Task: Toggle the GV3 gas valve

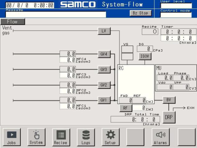Action: (104, 70)
